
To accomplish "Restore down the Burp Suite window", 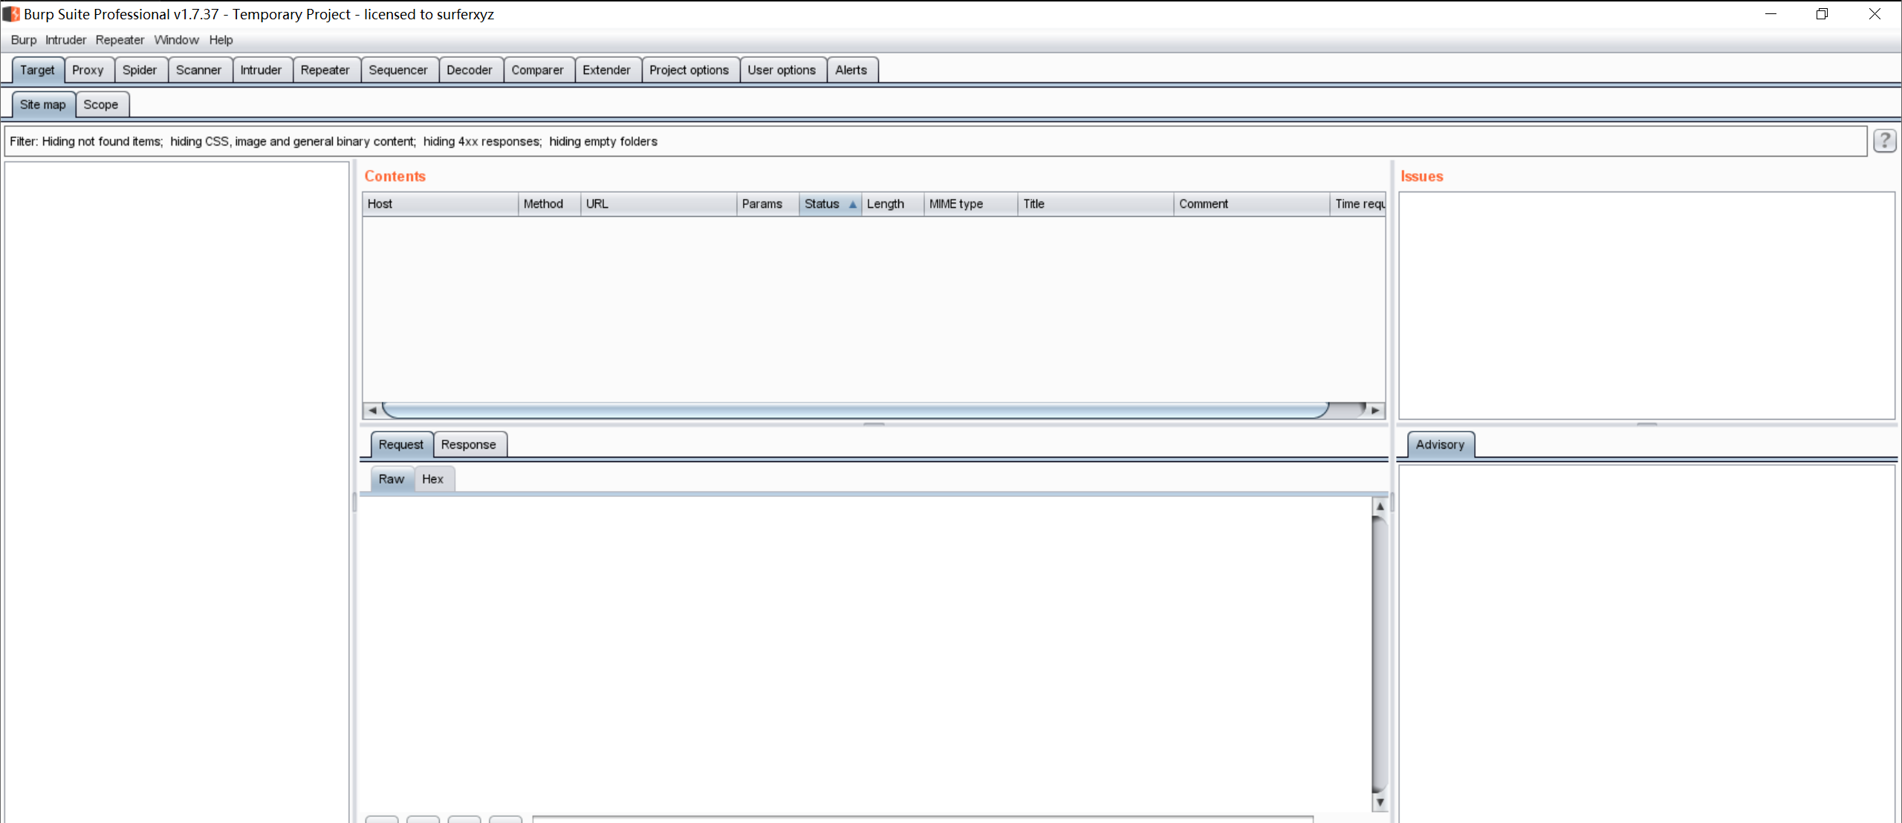I will coord(1823,14).
